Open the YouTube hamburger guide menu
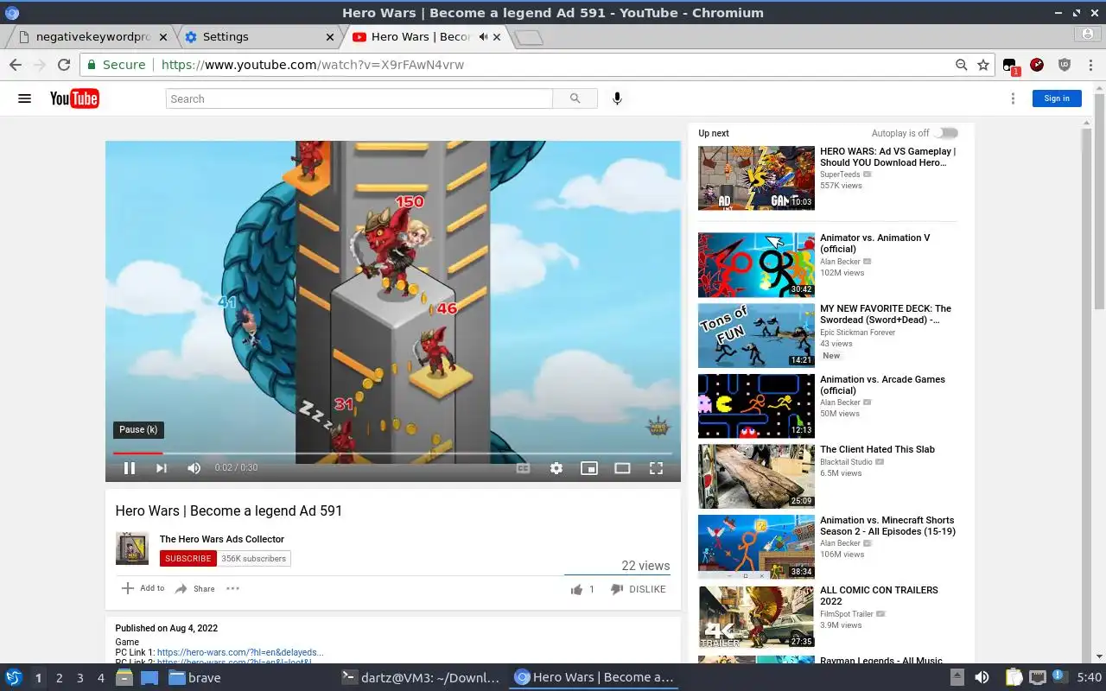 (x=24, y=98)
